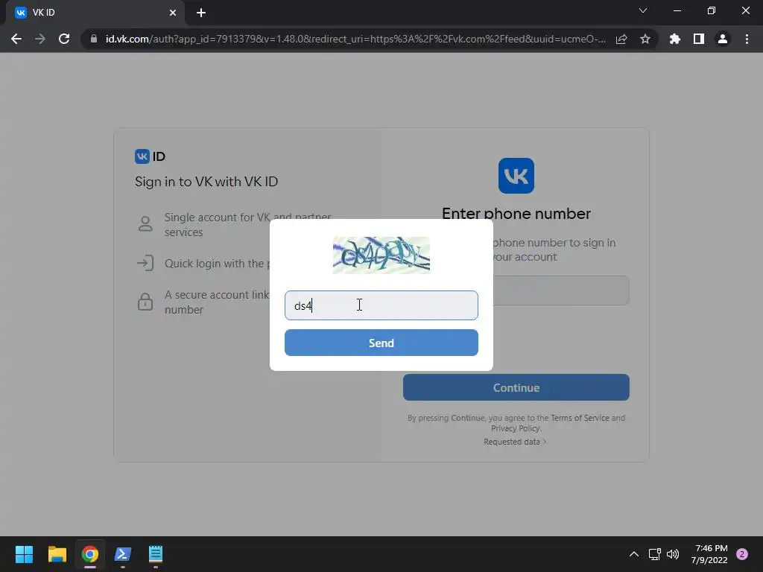Click the secure account lock icon

click(x=145, y=302)
